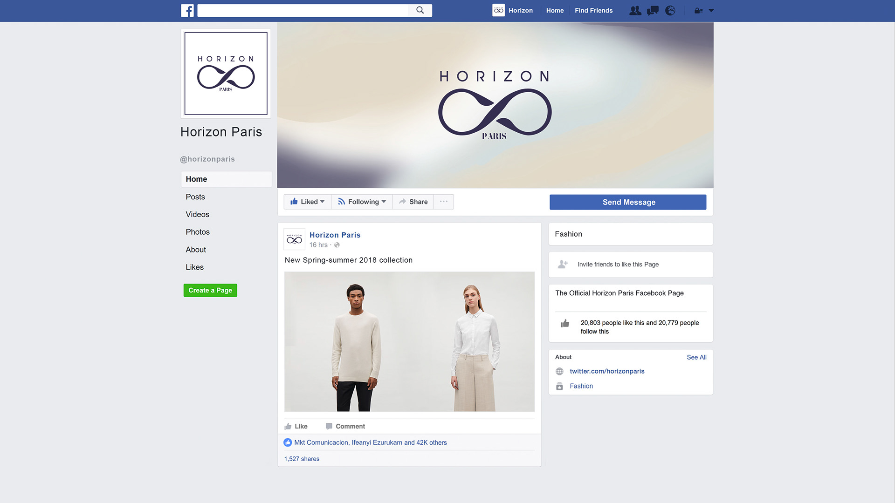
Task: Click the Facebook logo icon
Action: [187, 10]
